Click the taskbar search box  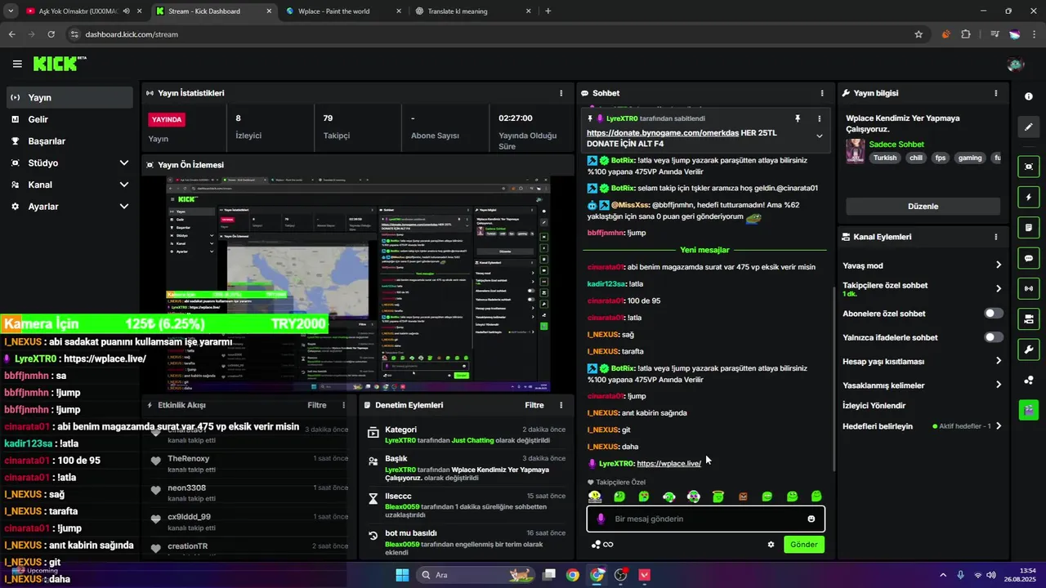pyautogui.click(x=474, y=575)
